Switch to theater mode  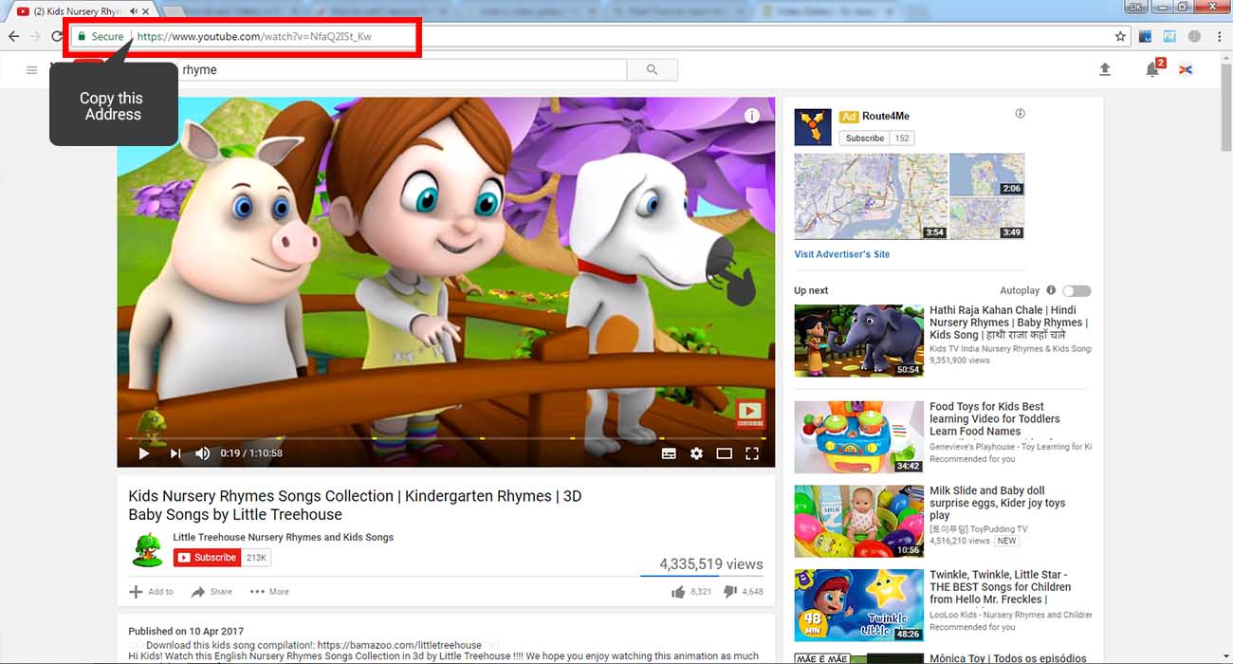(x=724, y=453)
